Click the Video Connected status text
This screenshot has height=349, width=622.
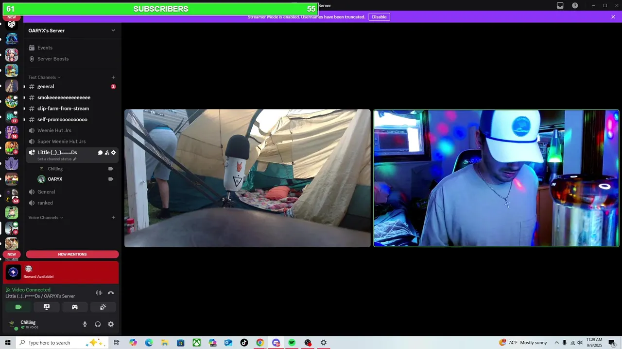[x=31, y=290]
